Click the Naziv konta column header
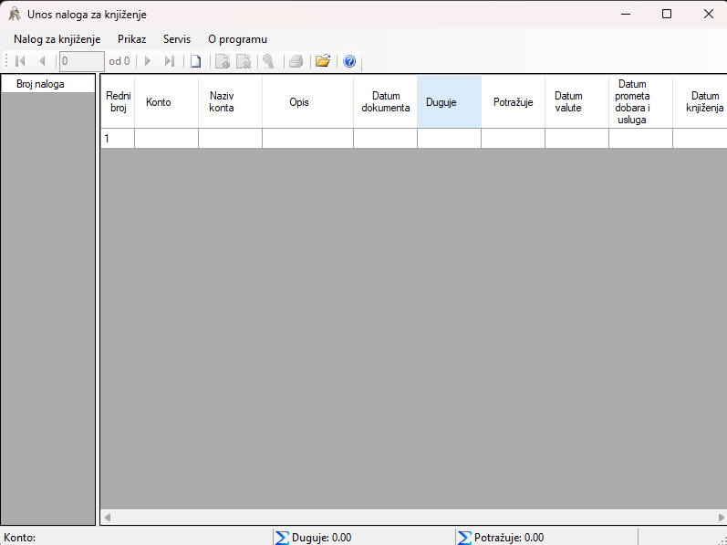727x545 pixels. pyautogui.click(x=231, y=102)
